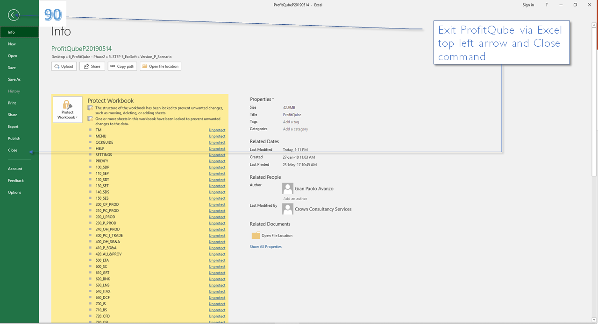
Task: Select Export in the backstage menu
Action: click(19, 126)
